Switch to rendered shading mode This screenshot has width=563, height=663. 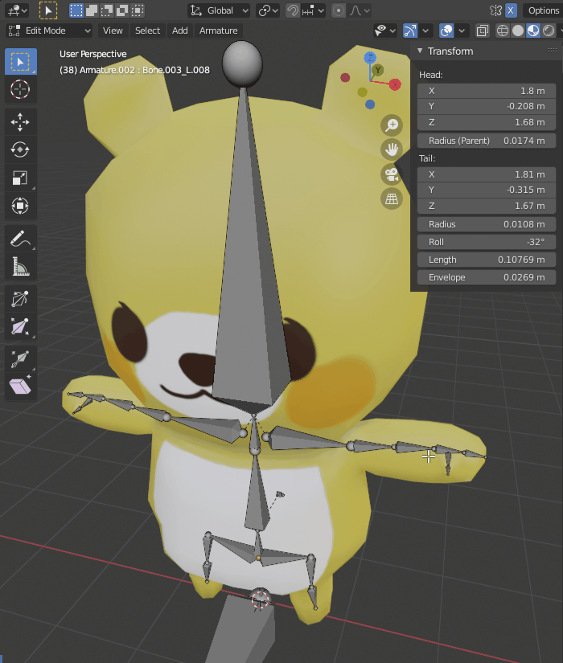pos(549,31)
